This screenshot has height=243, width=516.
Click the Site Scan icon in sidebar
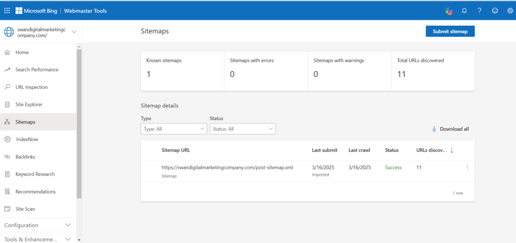coord(7,209)
